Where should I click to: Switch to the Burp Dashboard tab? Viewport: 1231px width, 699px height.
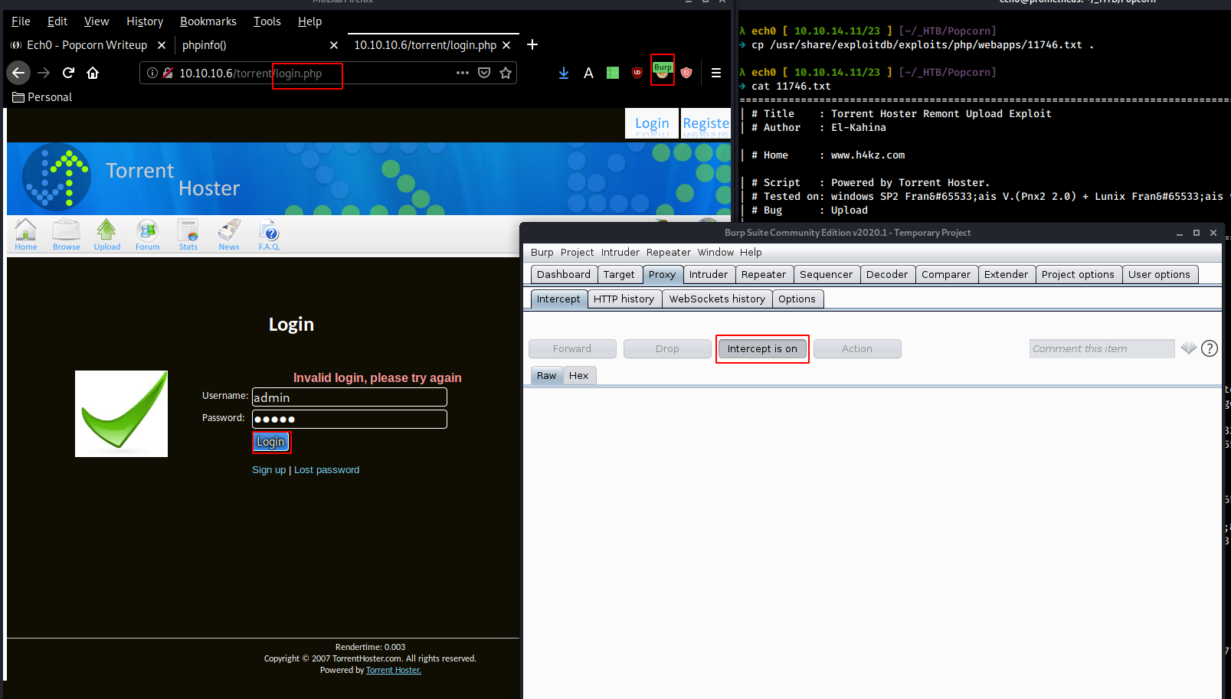[564, 274]
